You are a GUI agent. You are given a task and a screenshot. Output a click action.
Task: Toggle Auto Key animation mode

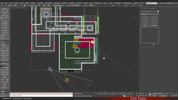click(x=154, y=94)
